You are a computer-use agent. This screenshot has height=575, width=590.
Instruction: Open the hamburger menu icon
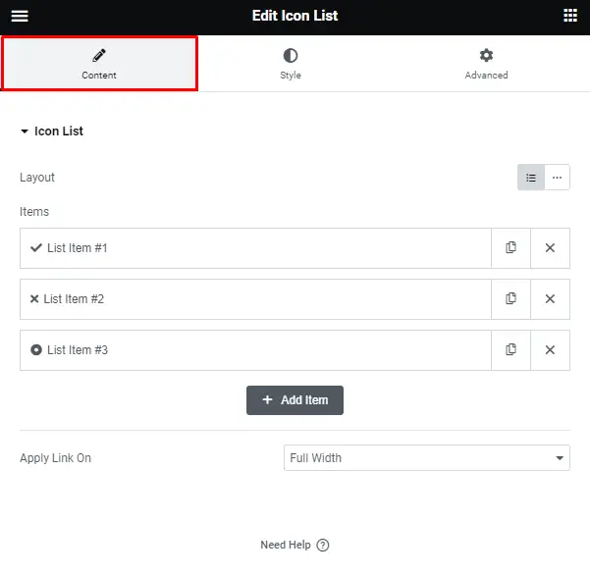(x=20, y=16)
